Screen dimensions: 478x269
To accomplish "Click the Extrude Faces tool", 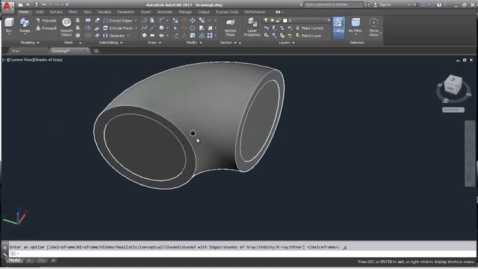I will click(x=117, y=28).
